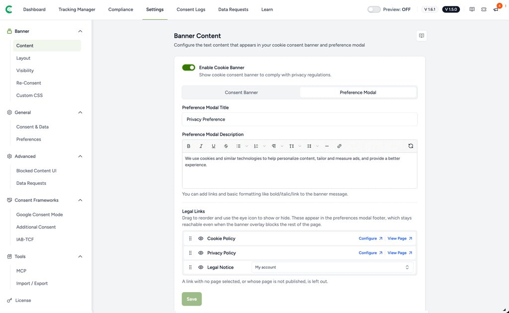This screenshot has height=313, width=509.
Task: Select the Preference Modal tab
Action: (x=358, y=92)
